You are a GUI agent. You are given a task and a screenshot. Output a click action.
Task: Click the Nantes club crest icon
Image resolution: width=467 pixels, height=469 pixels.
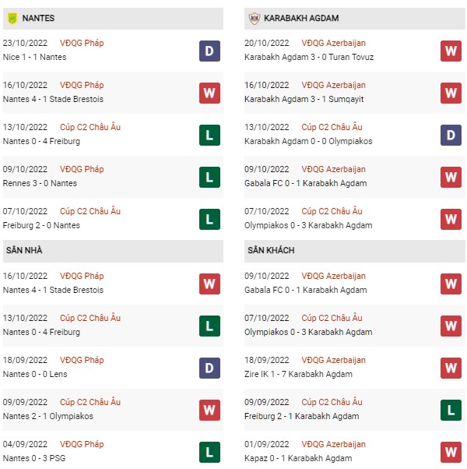pos(12,18)
